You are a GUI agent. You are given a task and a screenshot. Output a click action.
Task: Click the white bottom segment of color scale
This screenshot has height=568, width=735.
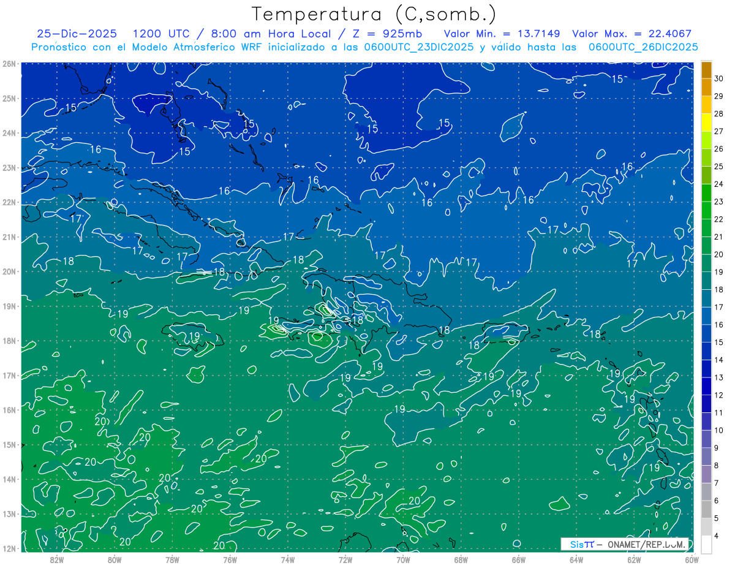point(706,544)
